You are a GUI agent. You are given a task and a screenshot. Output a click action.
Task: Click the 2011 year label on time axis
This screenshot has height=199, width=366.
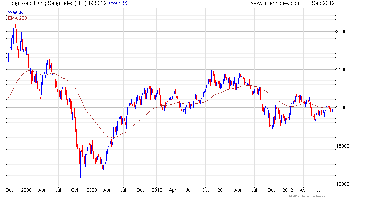[223, 190]
